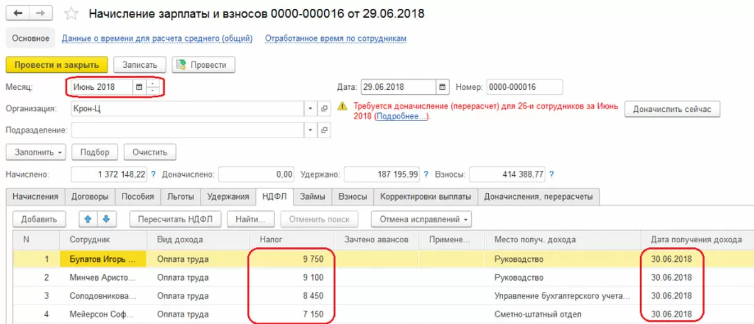Open the Заполнить button menu
This screenshot has width=754, height=324.
click(x=36, y=152)
